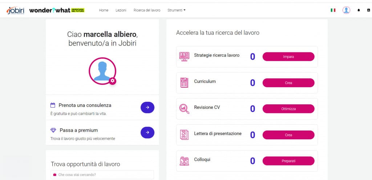
Task: Focus the Che cosa stai cercando field
Action: (102, 175)
